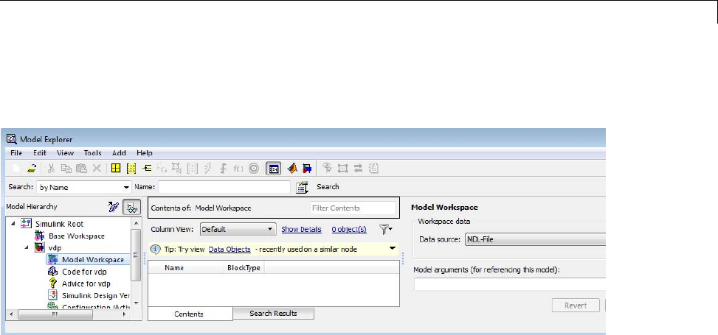The height and width of the screenshot is (335, 718).
Task: Click the MATLAB logo toolbar icon
Action: (292, 169)
